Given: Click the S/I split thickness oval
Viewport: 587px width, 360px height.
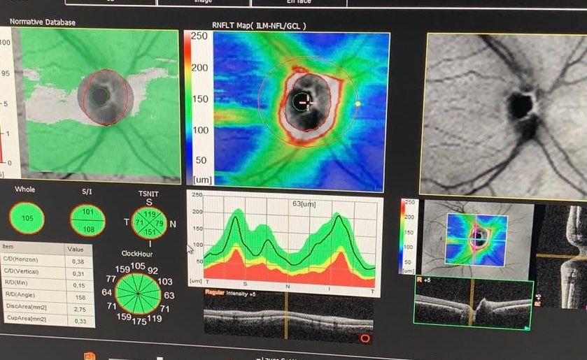Looking at the screenshot, I should tap(87, 219).
